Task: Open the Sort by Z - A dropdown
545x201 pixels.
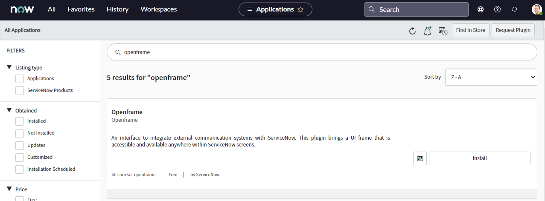Action: pyautogui.click(x=491, y=77)
